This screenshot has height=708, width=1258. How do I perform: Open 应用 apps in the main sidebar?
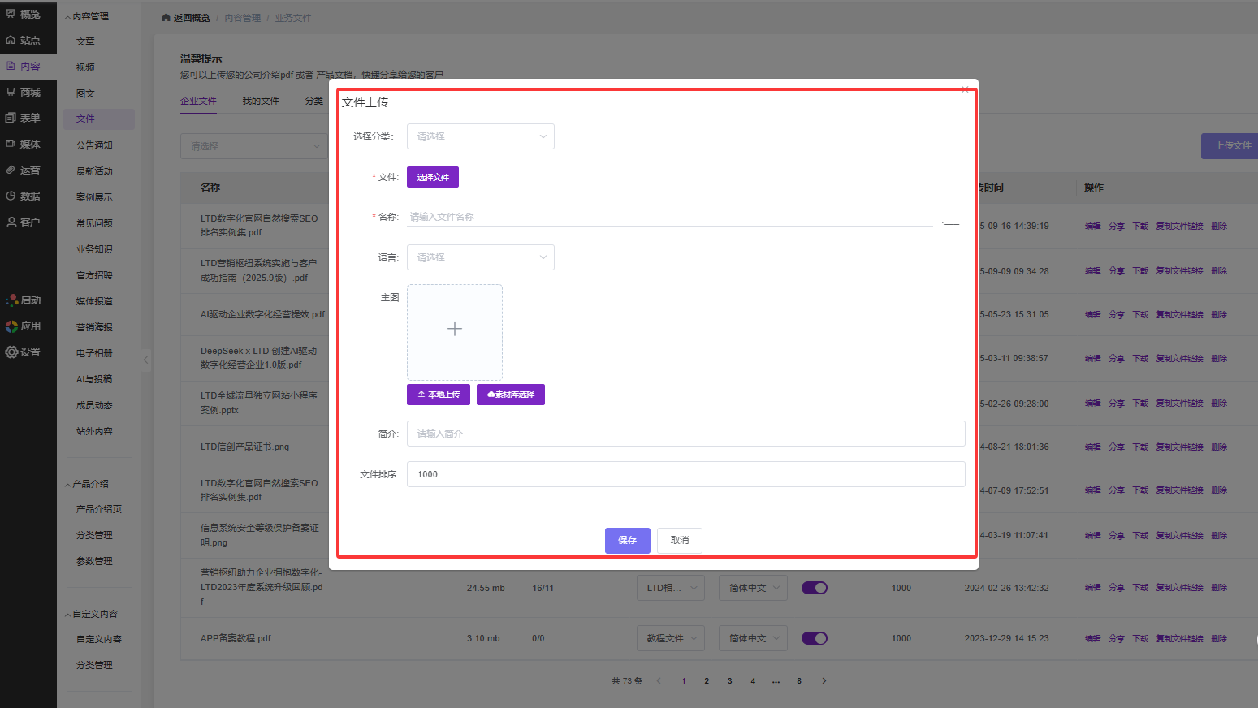[24, 326]
